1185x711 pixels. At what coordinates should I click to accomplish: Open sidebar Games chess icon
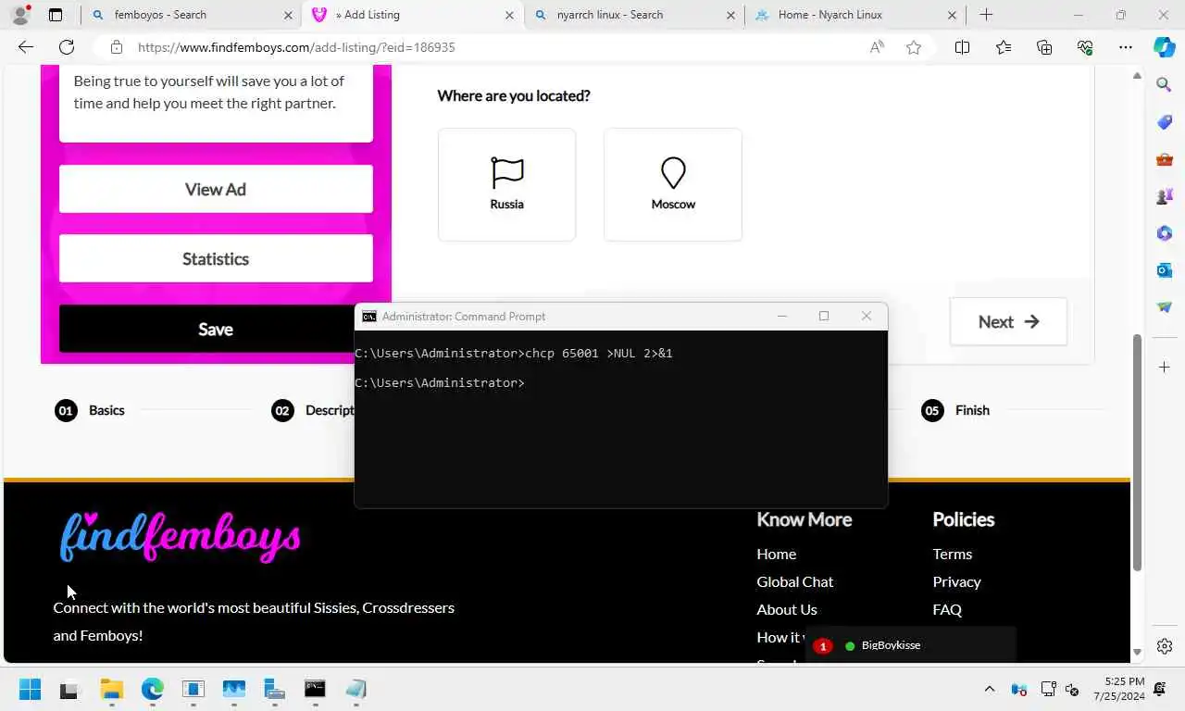pos(1165,196)
